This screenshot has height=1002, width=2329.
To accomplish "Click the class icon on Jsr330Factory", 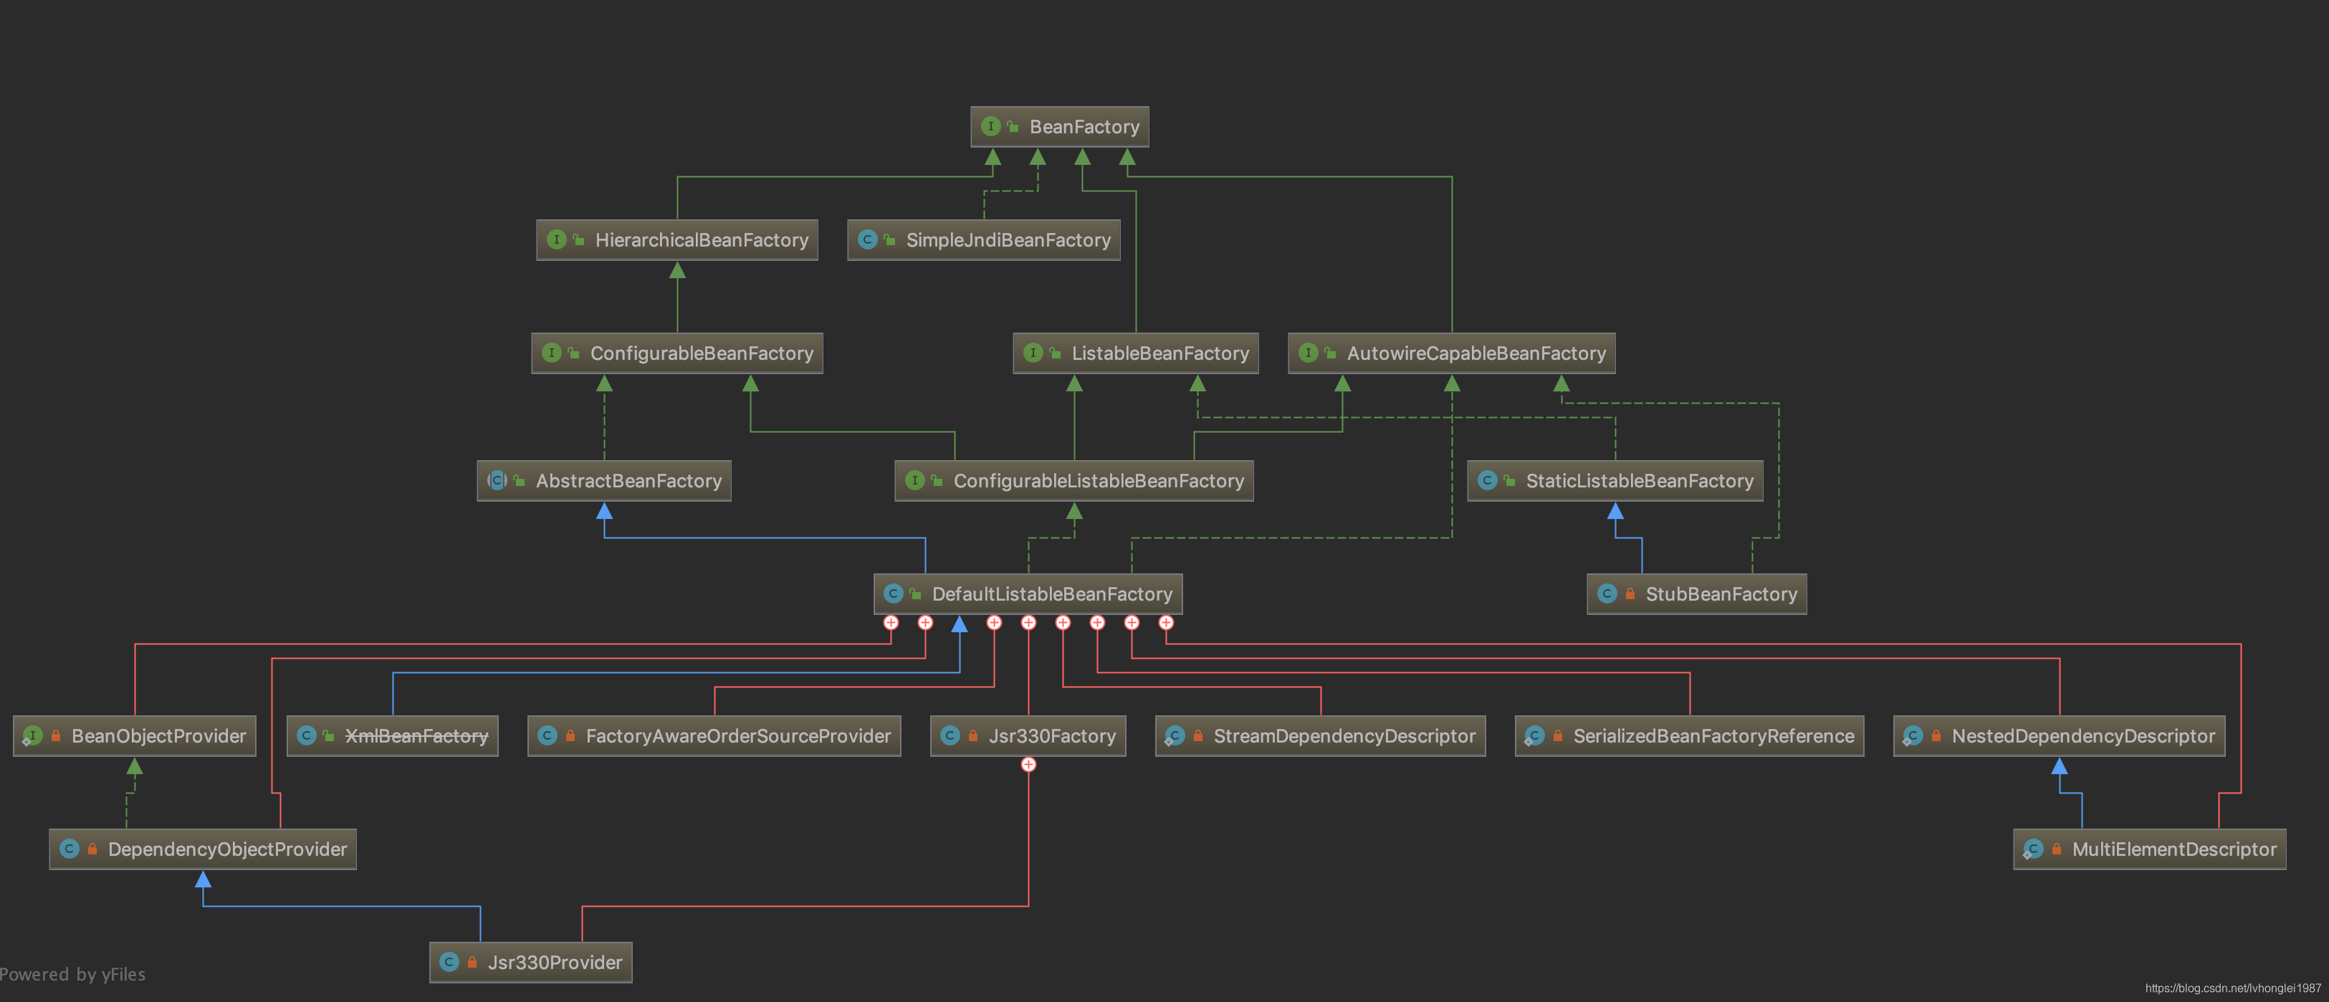I will 950,735.
